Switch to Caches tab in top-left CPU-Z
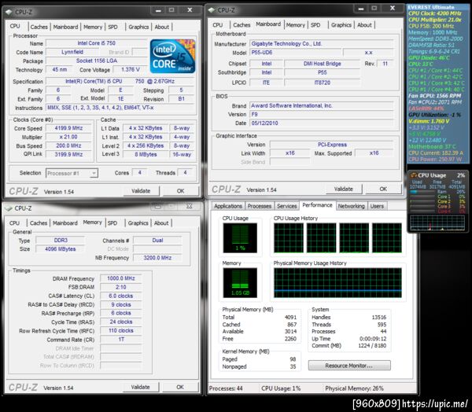 (x=39, y=27)
